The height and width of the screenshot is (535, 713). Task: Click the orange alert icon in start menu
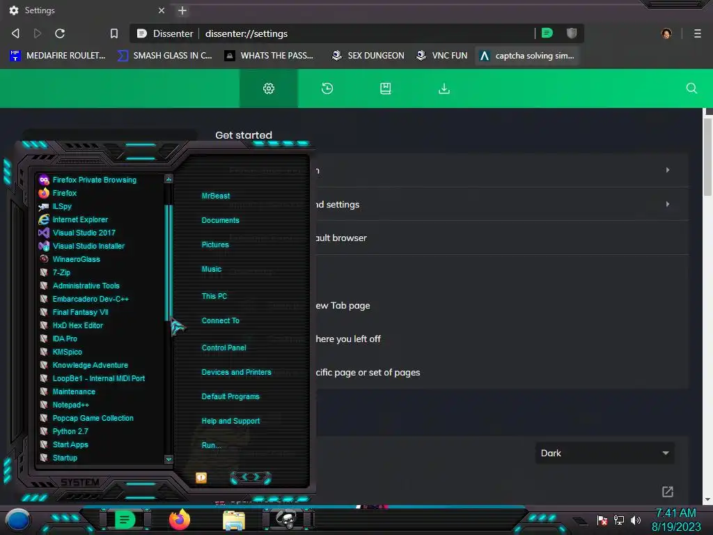[201, 477]
